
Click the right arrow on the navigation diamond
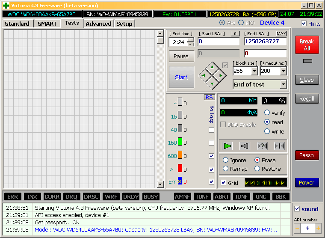point(221,75)
